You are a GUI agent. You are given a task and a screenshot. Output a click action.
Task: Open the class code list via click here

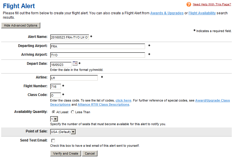[x=123, y=100]
